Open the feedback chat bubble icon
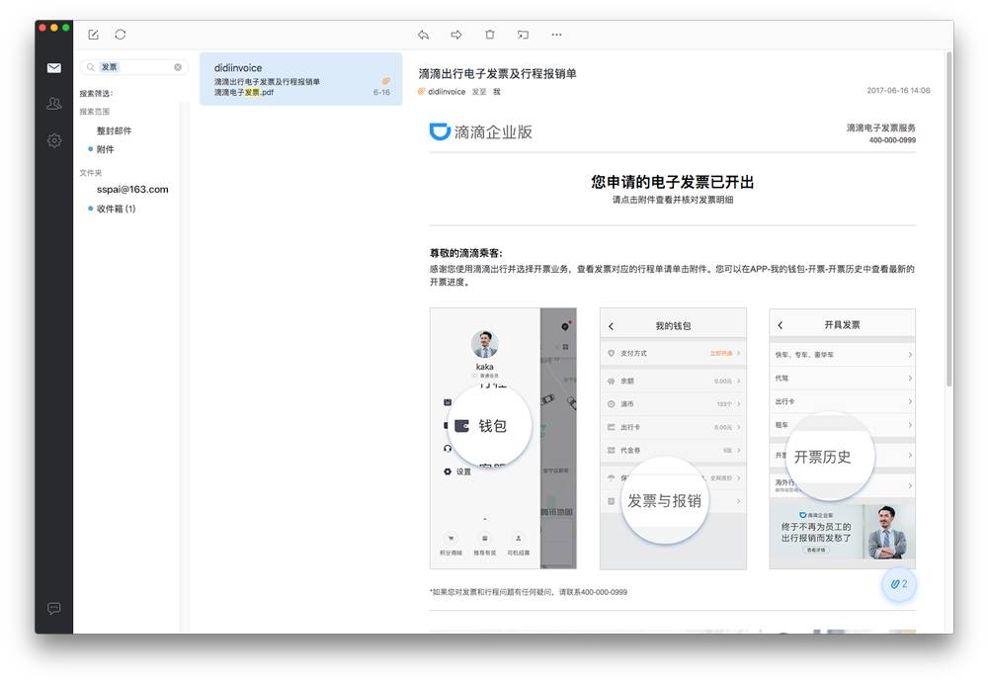Screen dimensions: 988x683 pos(54,608)
